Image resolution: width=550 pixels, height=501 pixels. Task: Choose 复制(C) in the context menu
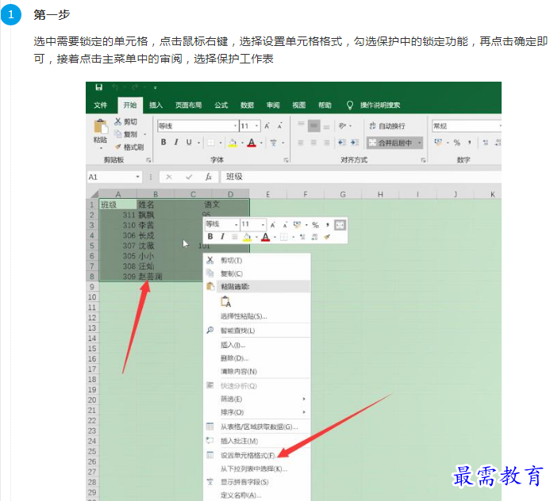257,273
